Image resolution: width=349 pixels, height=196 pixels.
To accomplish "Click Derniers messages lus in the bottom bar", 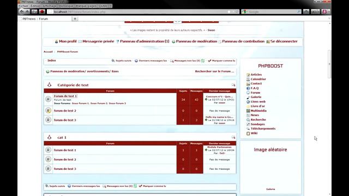I will click(86, 186).
